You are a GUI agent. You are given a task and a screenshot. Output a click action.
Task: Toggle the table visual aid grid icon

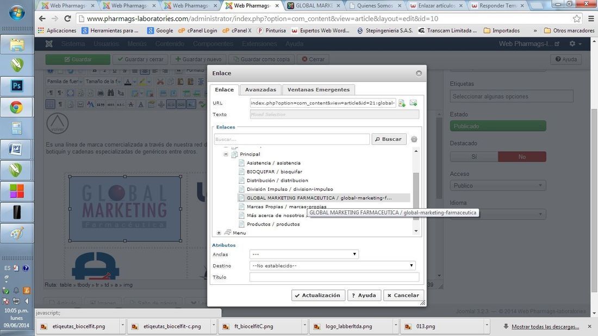point(51,104)
